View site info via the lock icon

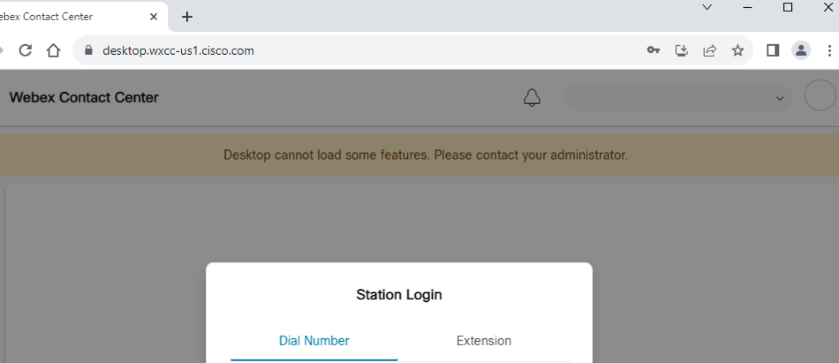coord(88,50)
